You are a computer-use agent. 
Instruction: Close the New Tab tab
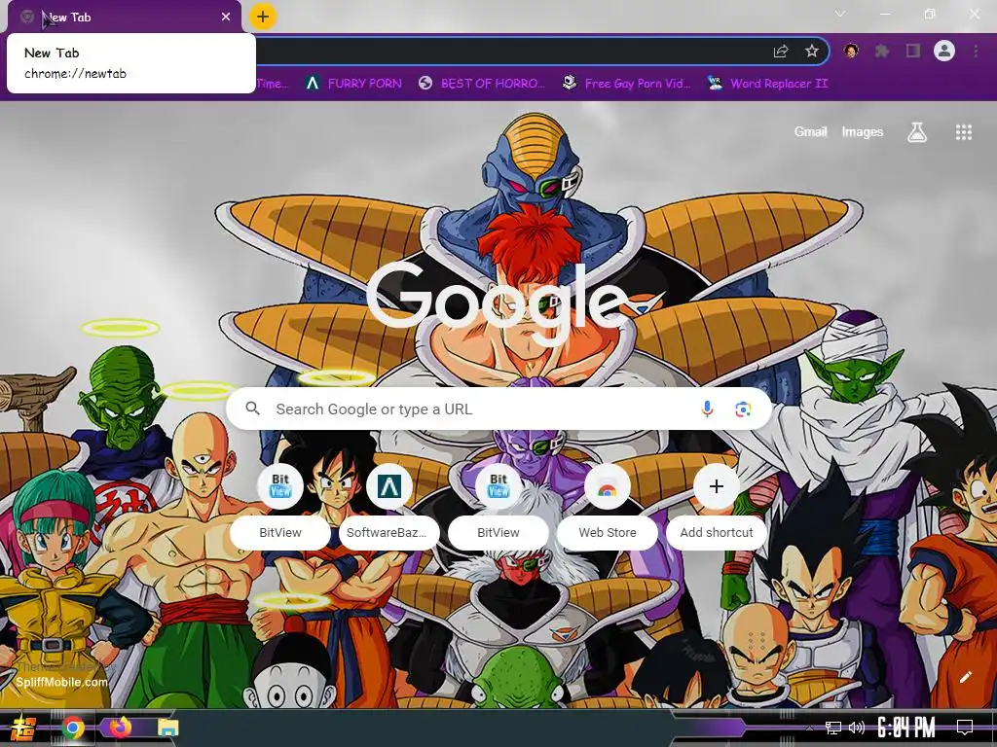(x=226, y=17)
